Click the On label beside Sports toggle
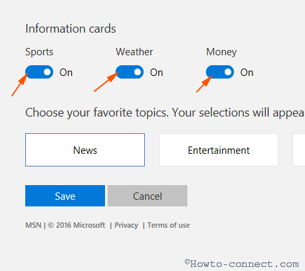This screenshot has width=305, height=271. (66, 73)
